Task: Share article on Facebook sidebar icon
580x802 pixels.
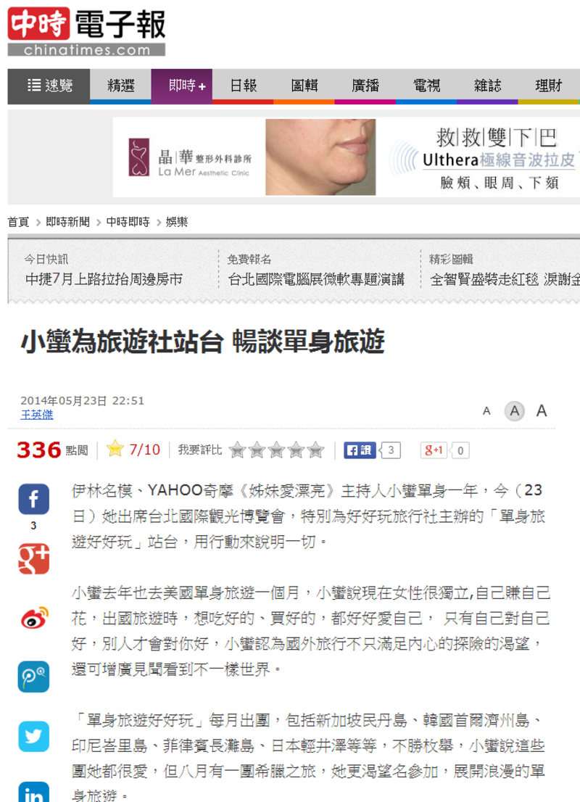Action: point(34,499)
